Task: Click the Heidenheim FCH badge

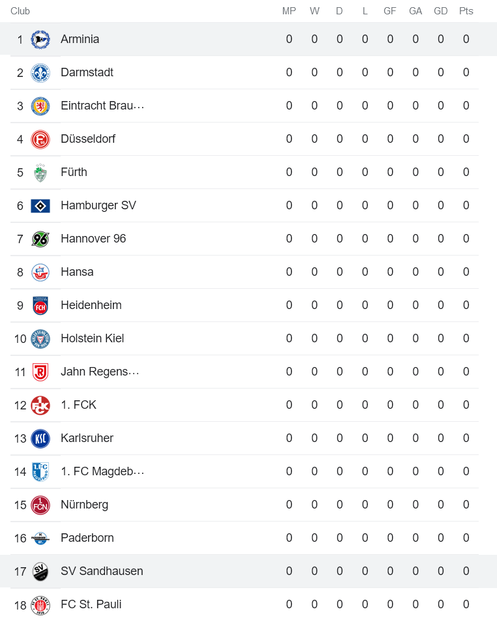Action: pyautogui.click(x=41, y=305)
